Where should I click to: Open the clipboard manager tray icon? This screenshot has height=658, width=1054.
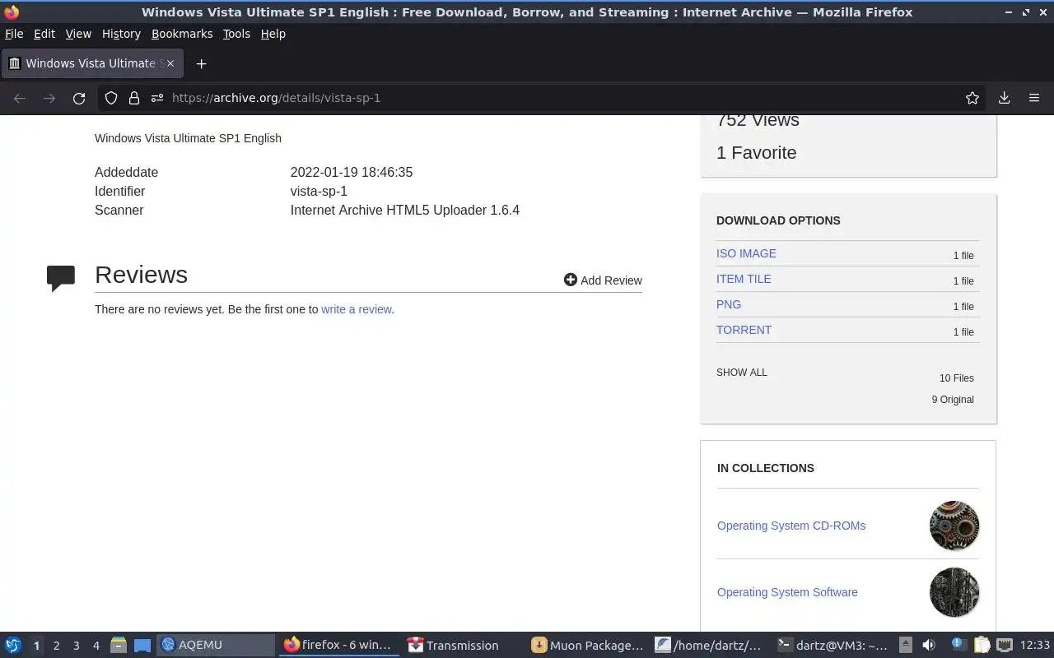coord(982,645)
